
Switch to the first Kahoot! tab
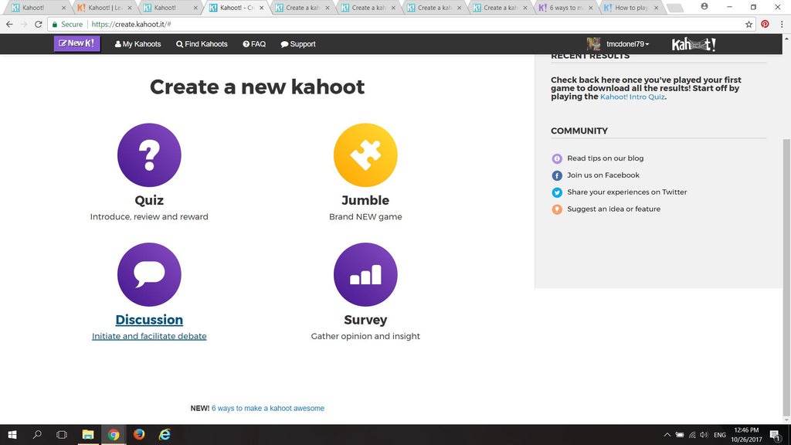click(x=37, y=8)
